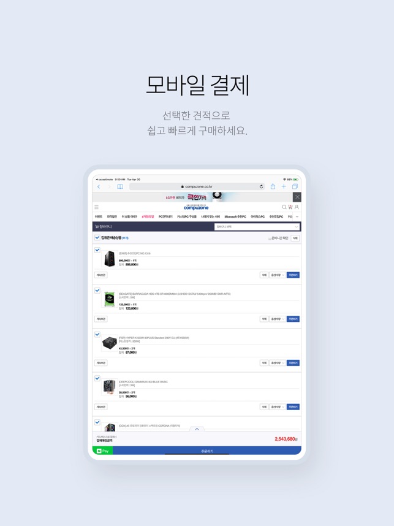Uncheck the select-all 컴퓨존 배송상품 checkbox
Image resolution: width=394 pixels, height=526 pixels.
point(97,237)
